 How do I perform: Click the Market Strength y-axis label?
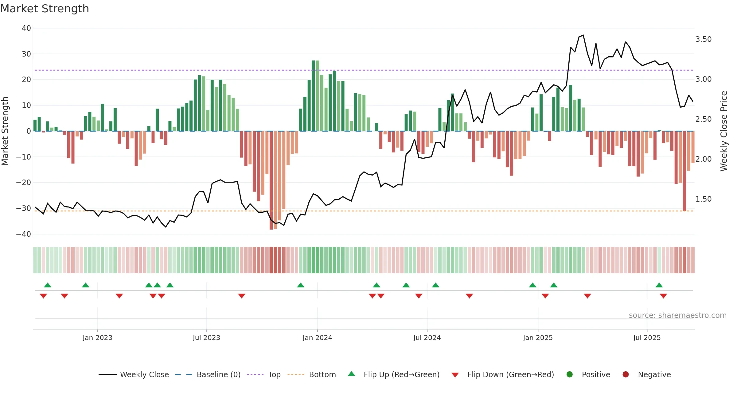(x=5, y=131)
